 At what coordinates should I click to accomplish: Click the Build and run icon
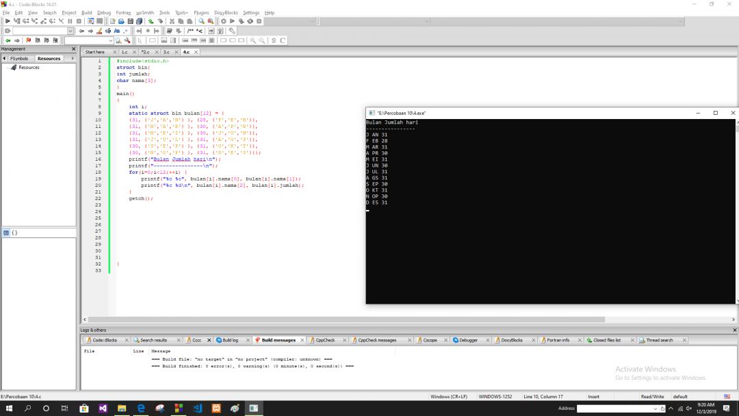click(242, 21)
